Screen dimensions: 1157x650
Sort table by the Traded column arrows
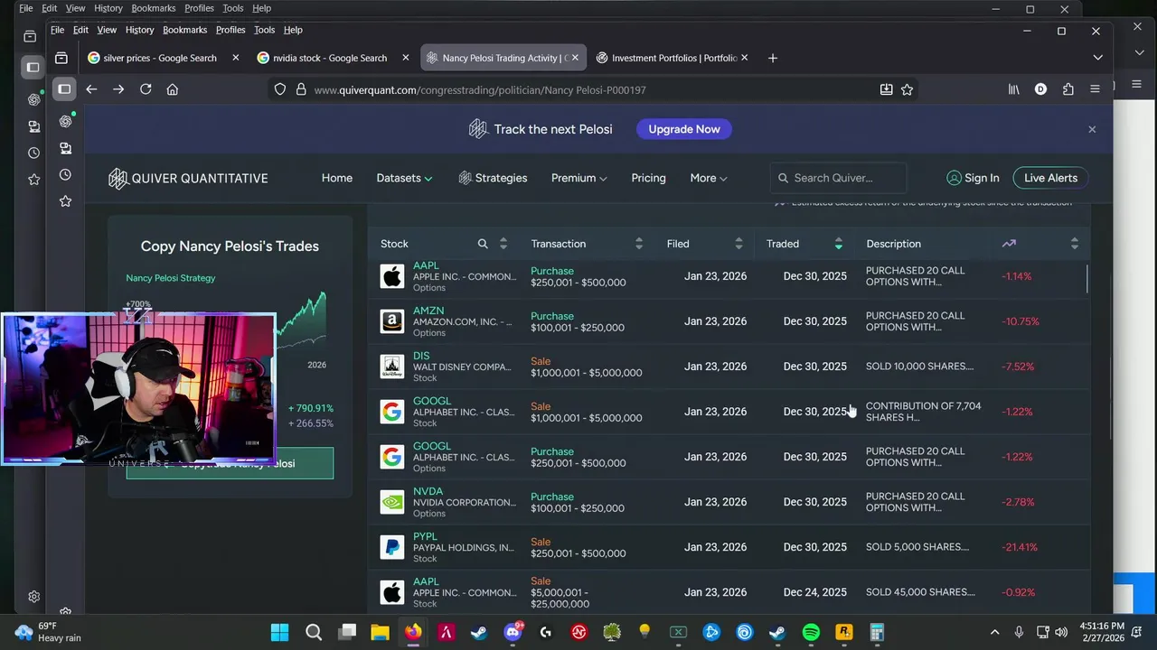[839, 244]
